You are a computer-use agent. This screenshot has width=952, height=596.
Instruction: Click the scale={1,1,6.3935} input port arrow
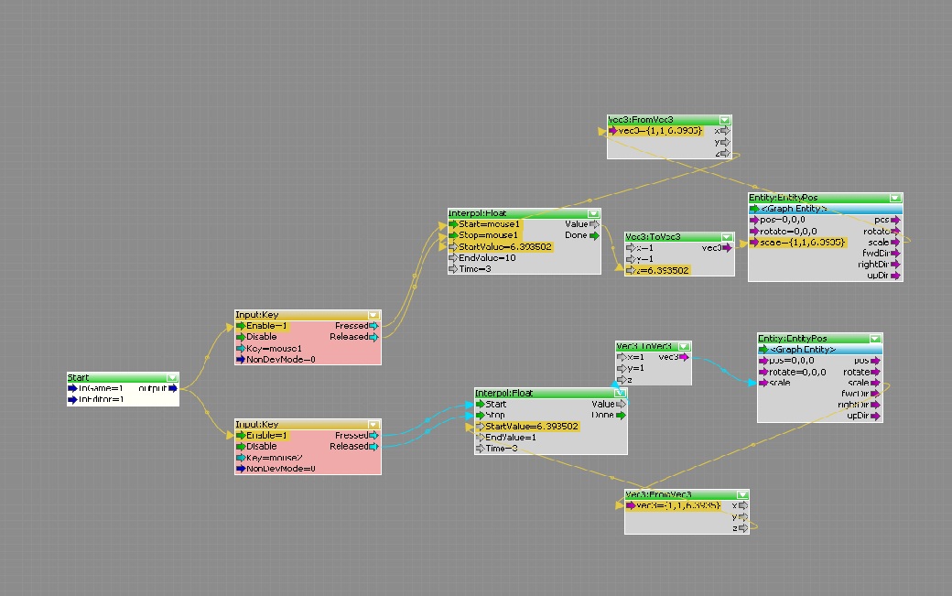[x=754, y=243]
